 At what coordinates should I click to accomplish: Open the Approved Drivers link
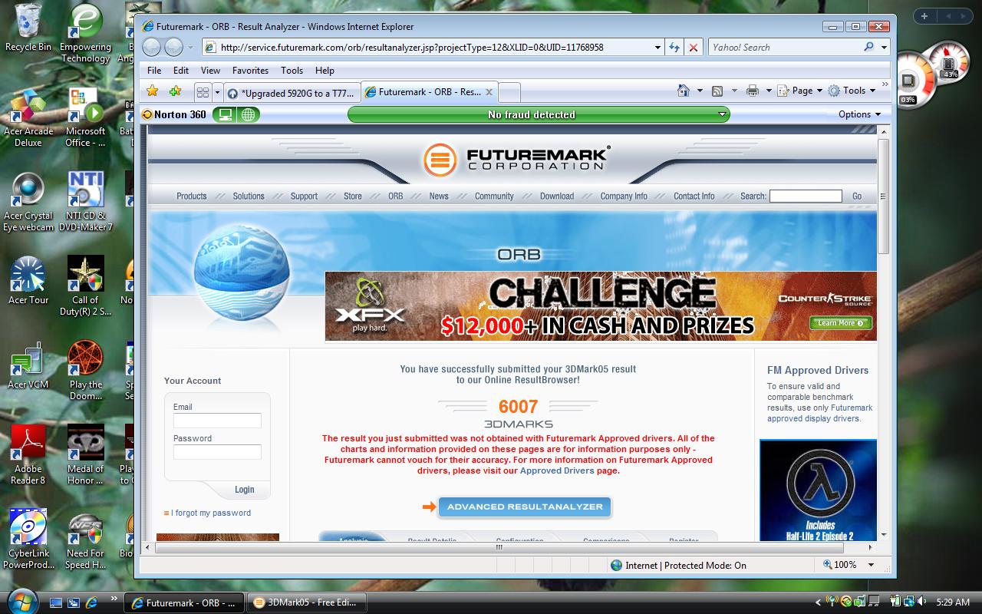pos(557,470)
